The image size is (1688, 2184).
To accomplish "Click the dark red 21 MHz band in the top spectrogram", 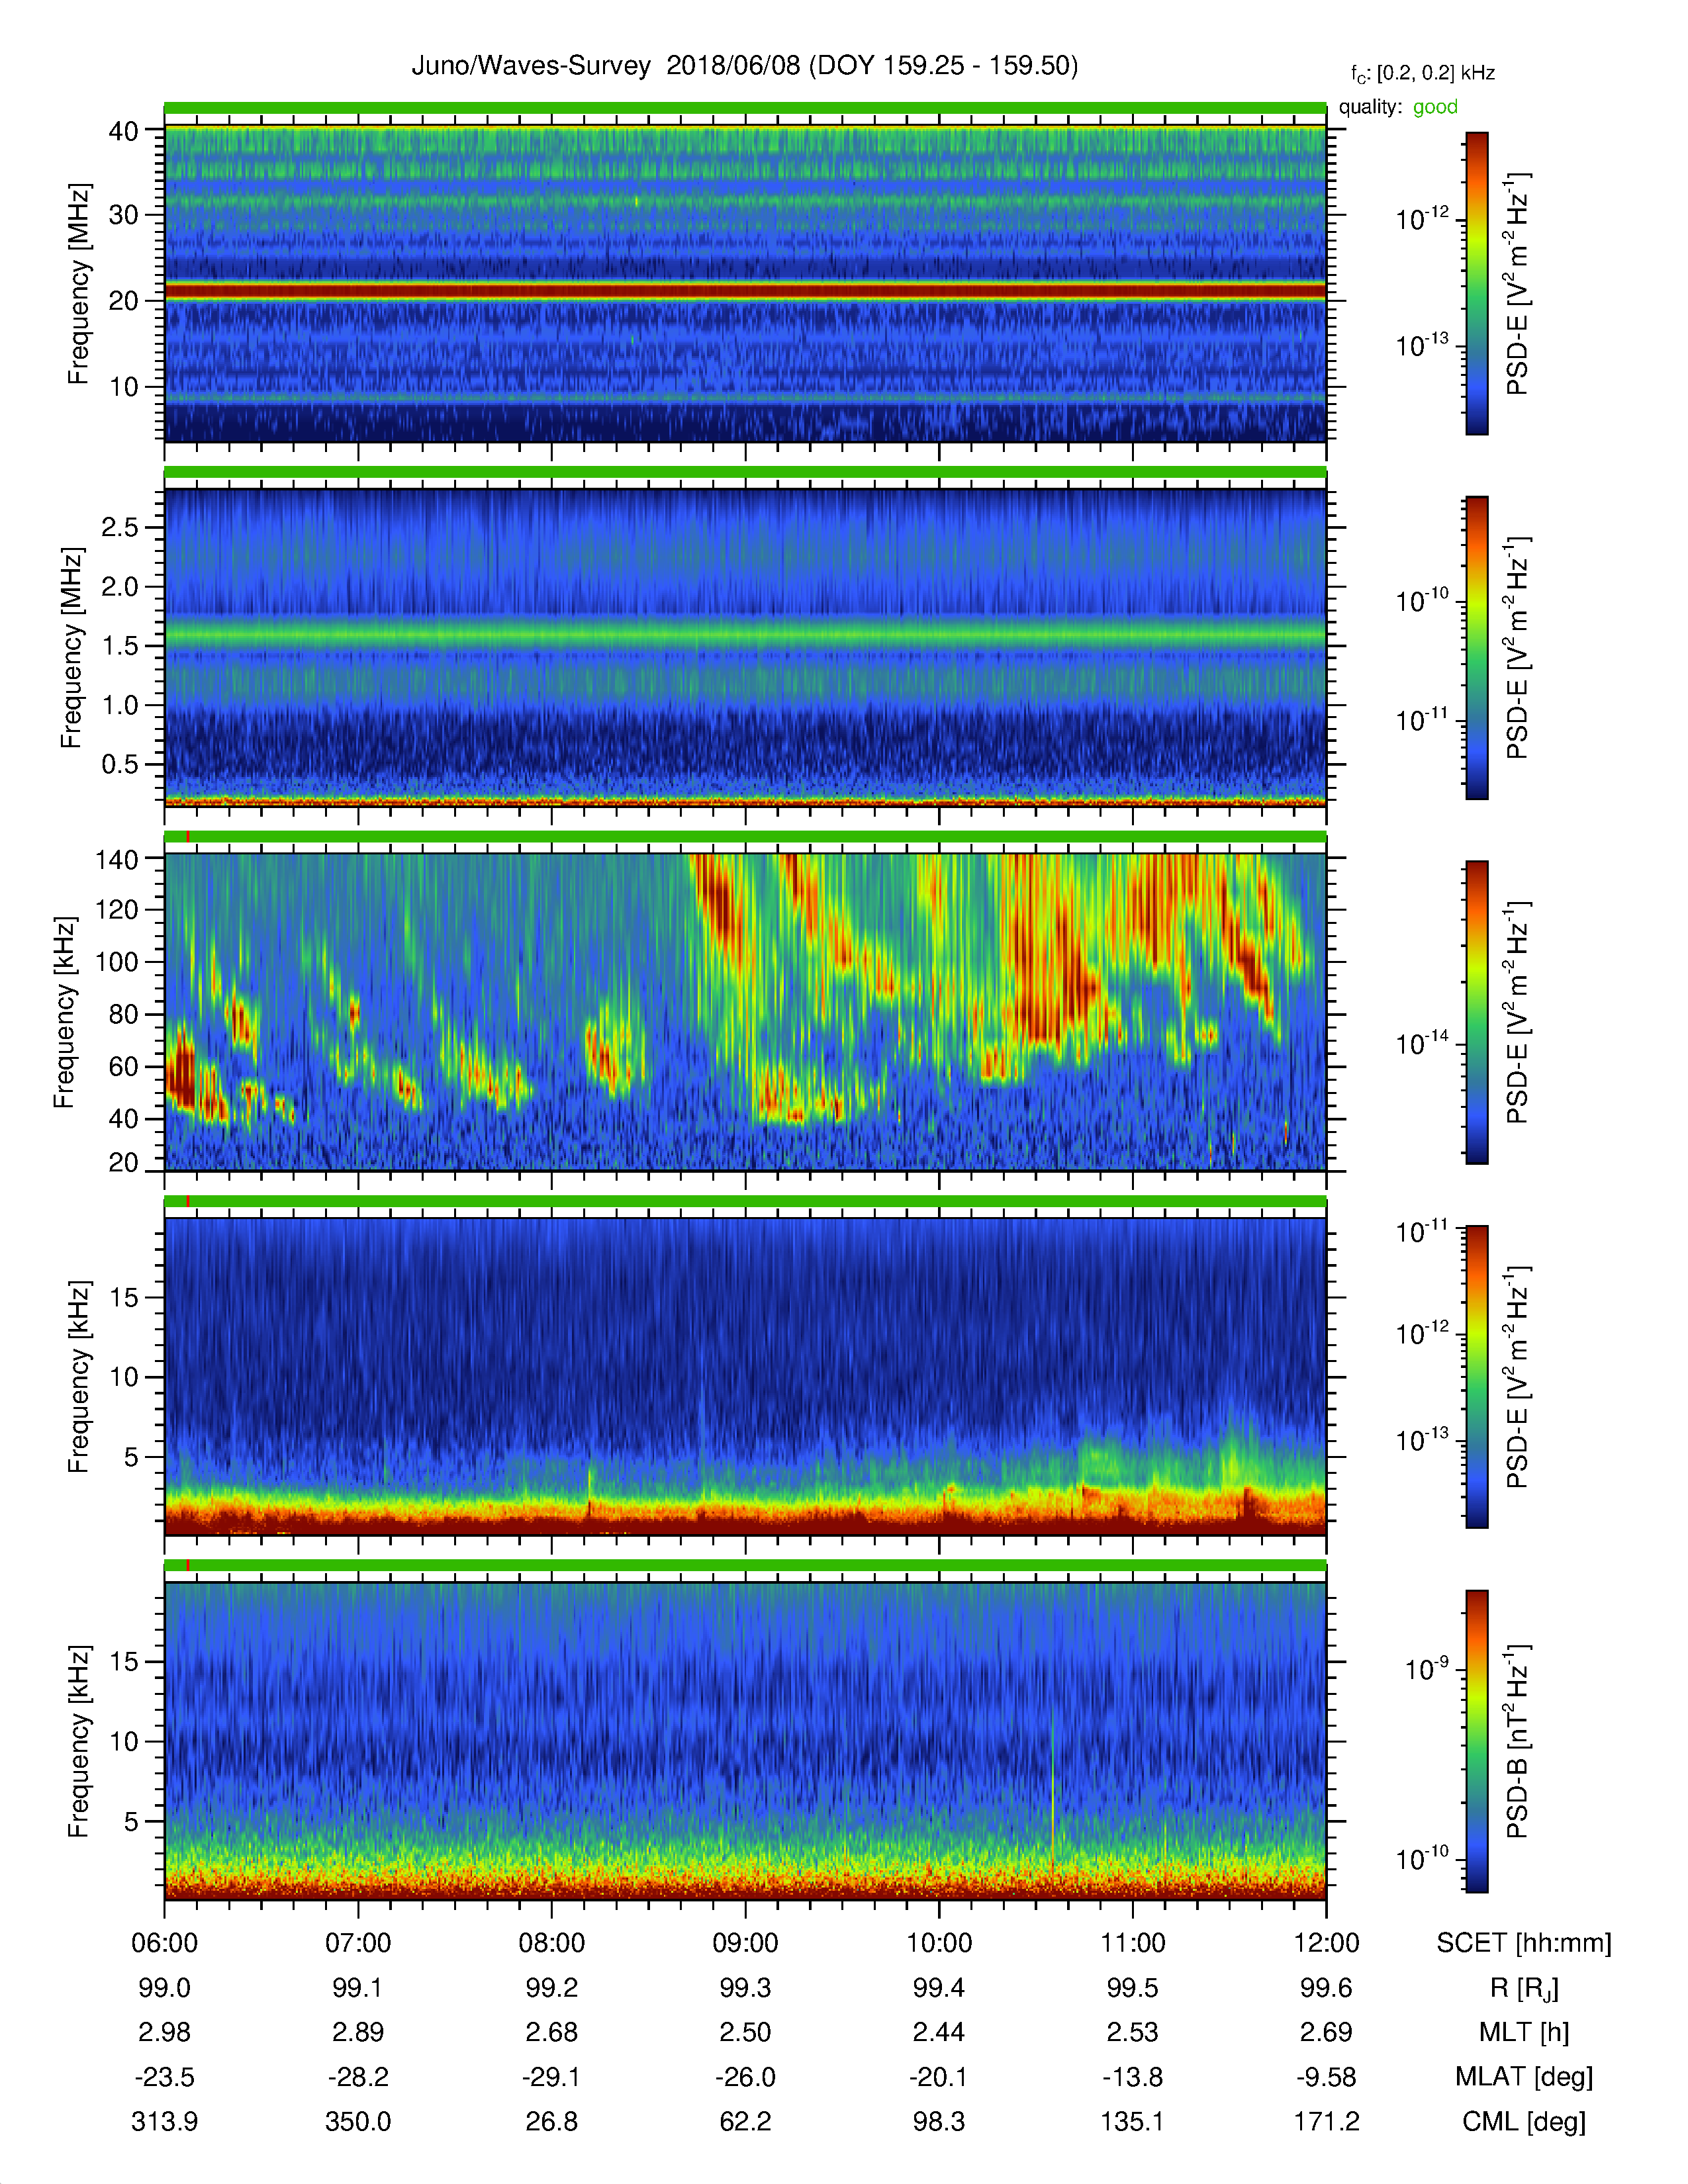I will pos(745,290).
